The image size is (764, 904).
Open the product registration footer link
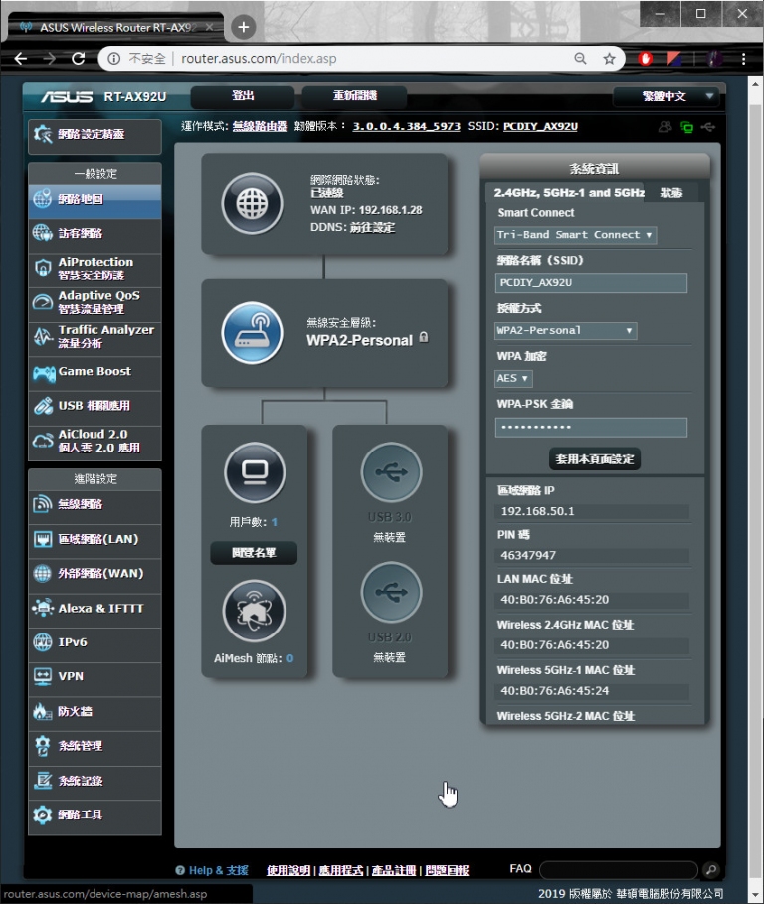pyautogui.click(x=394, y=870)
